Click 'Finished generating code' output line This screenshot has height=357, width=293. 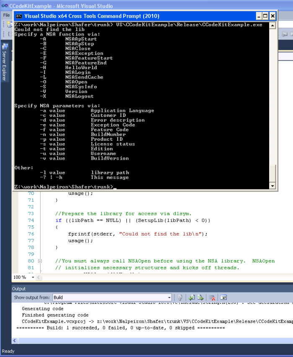click(55, 315)
